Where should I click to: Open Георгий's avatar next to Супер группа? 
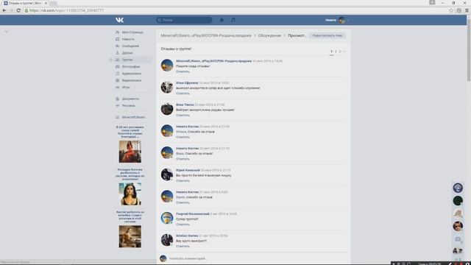pos(167,218)
